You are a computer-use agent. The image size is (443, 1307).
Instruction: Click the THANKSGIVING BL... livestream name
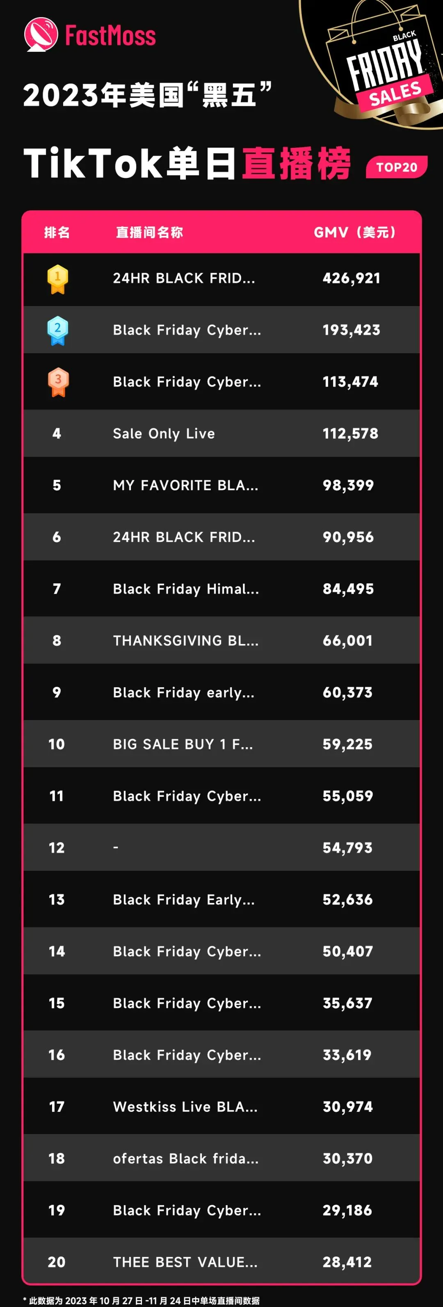(x=185, y=640)
